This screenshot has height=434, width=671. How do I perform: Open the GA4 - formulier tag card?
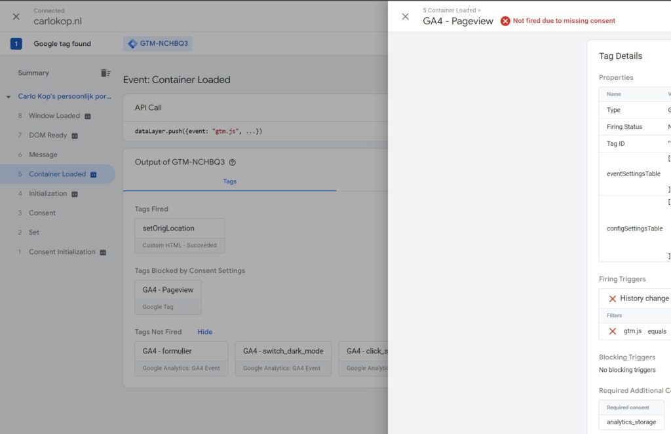182,359
